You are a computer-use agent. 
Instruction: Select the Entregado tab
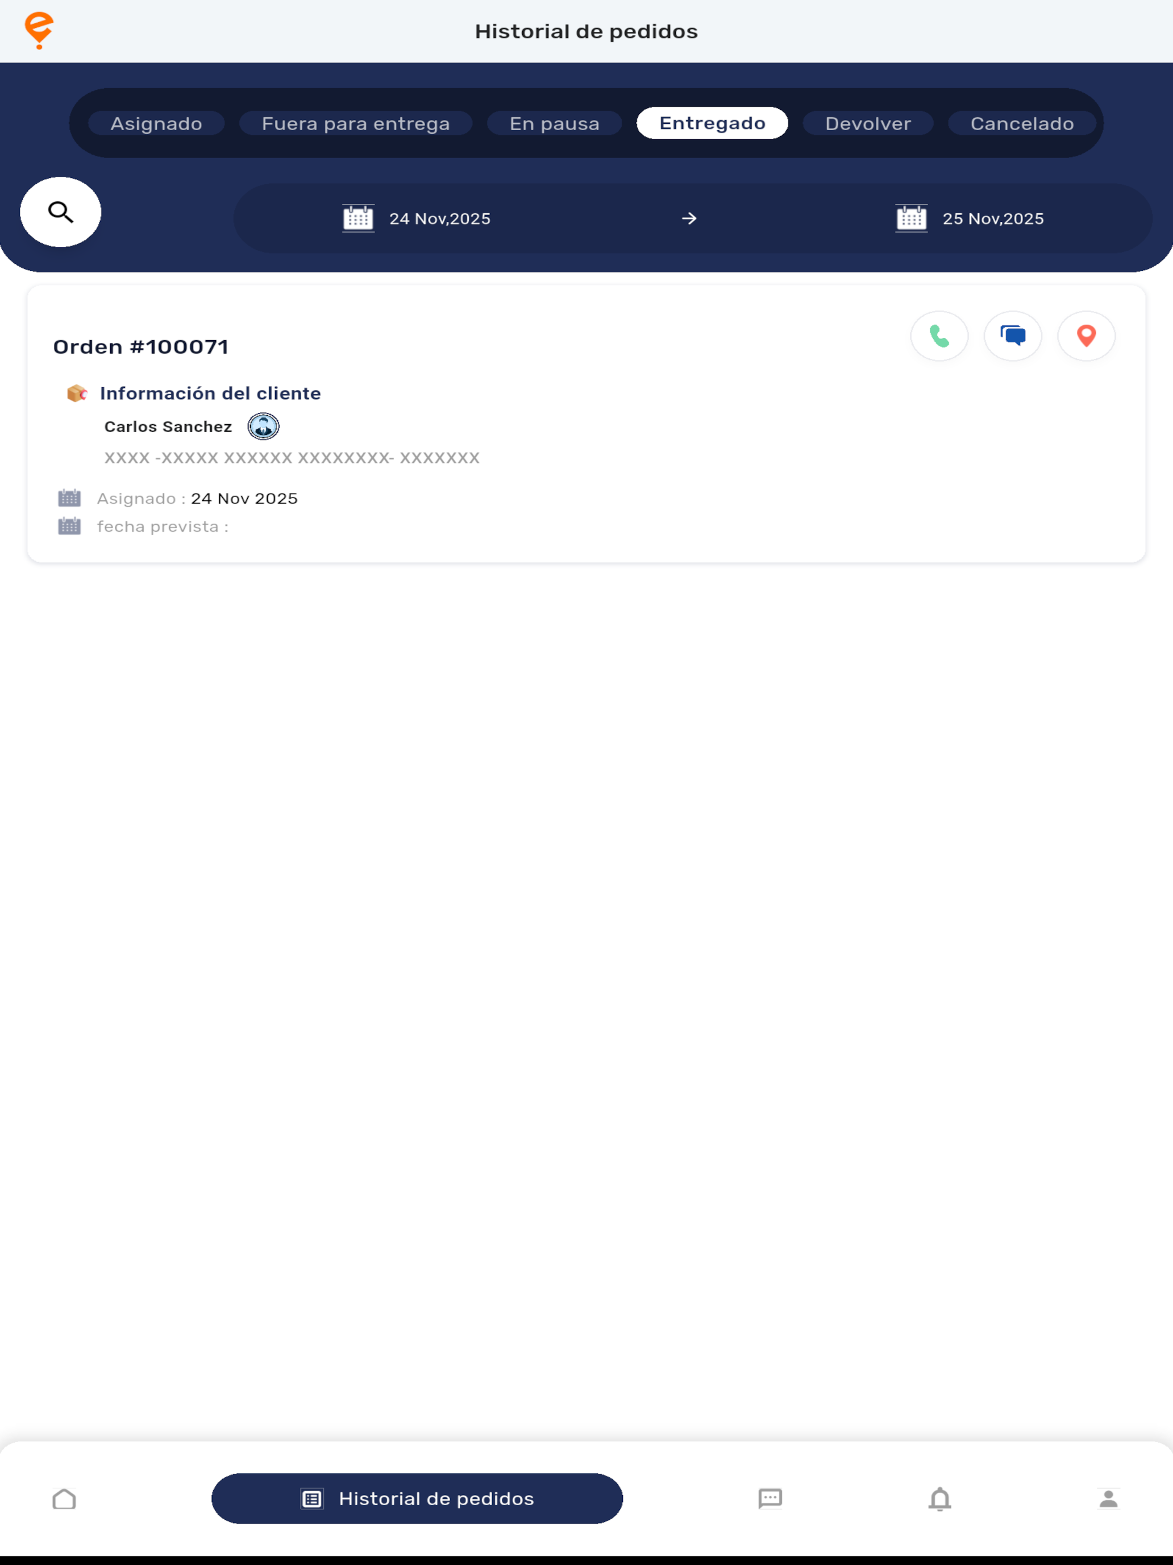tap(712, 123)
